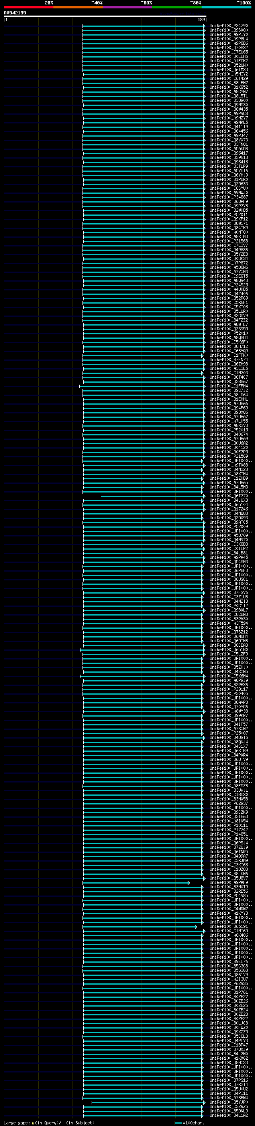The image size is (255, 1126).
Task: Click label UniRef100_B2WMD5
Action: [228, 210]
